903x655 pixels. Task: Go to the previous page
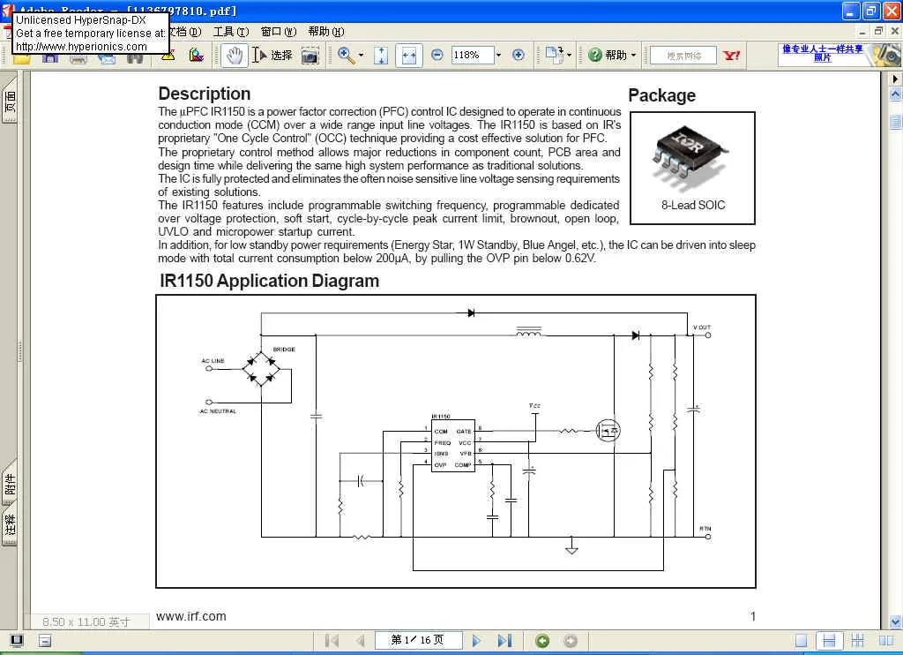[x=361, y=641]
